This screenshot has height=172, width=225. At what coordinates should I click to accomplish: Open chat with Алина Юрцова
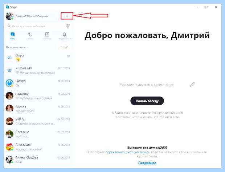coord(38,160)
